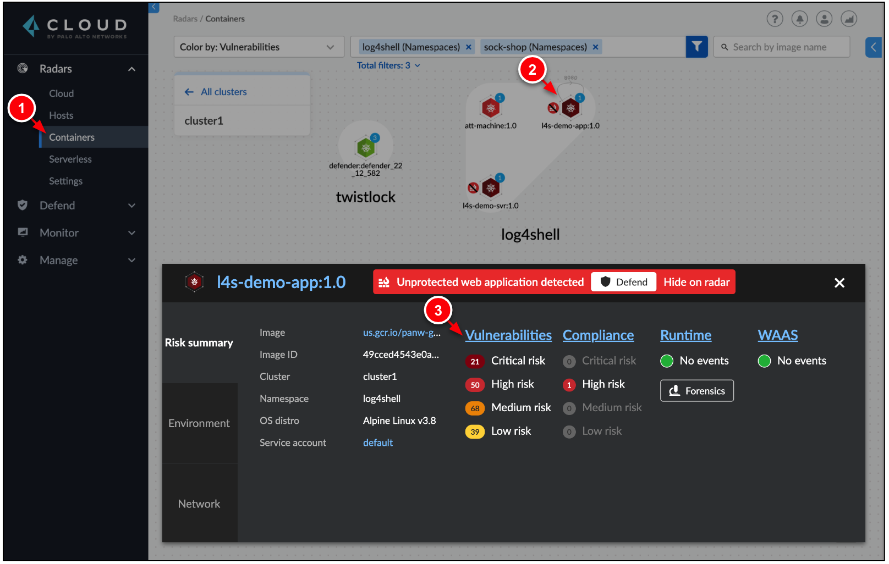Open the help question mark icon
This screenshot has width=889, height=564.
click(x=775, y=19)
